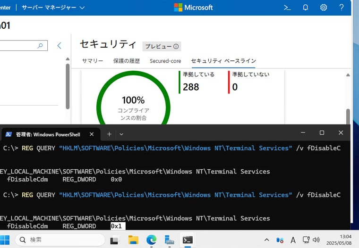359x248 pixels.
Task: Click the tools list scrollbar thumb
Action: coord(68,86)
